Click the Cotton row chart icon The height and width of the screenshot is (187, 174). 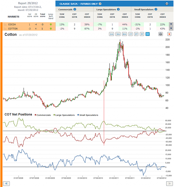point(5,29)
